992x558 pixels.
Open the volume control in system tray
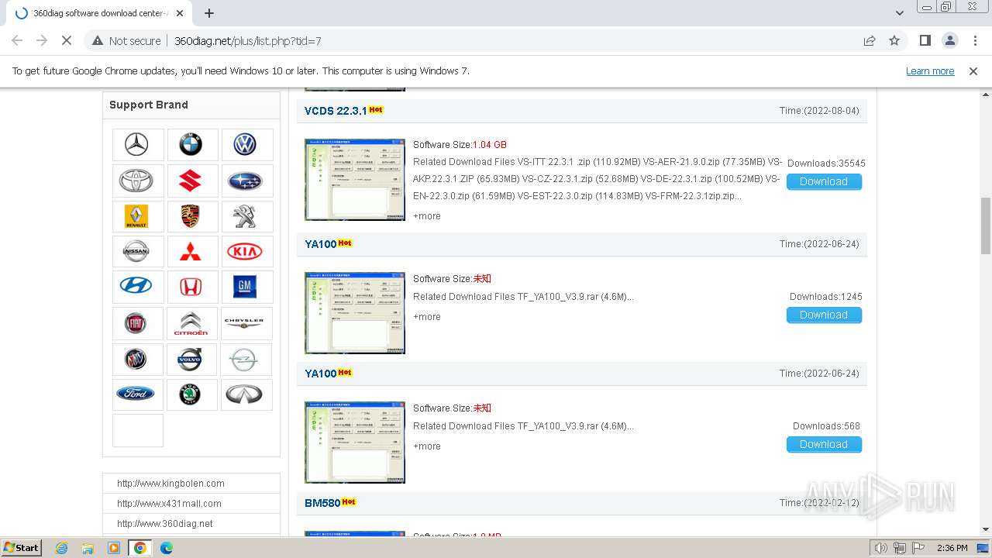881,548
